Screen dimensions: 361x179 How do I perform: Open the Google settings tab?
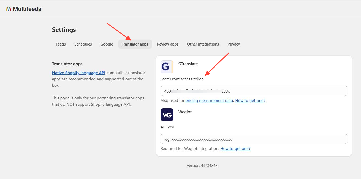coord(107,44)
